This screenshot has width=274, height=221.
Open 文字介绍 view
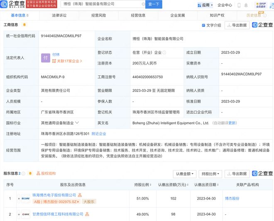tap(211, 25)
